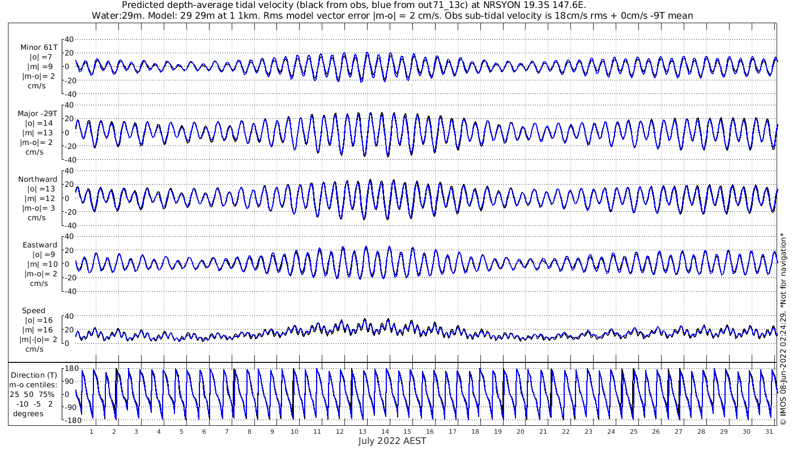Click the "|o| =16" value
Screen dimensions: 793x453
coord(39,320)
